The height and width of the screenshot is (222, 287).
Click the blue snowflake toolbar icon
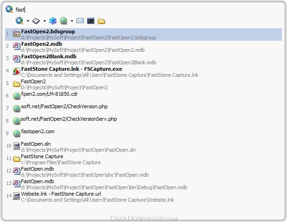coord(53,21)
